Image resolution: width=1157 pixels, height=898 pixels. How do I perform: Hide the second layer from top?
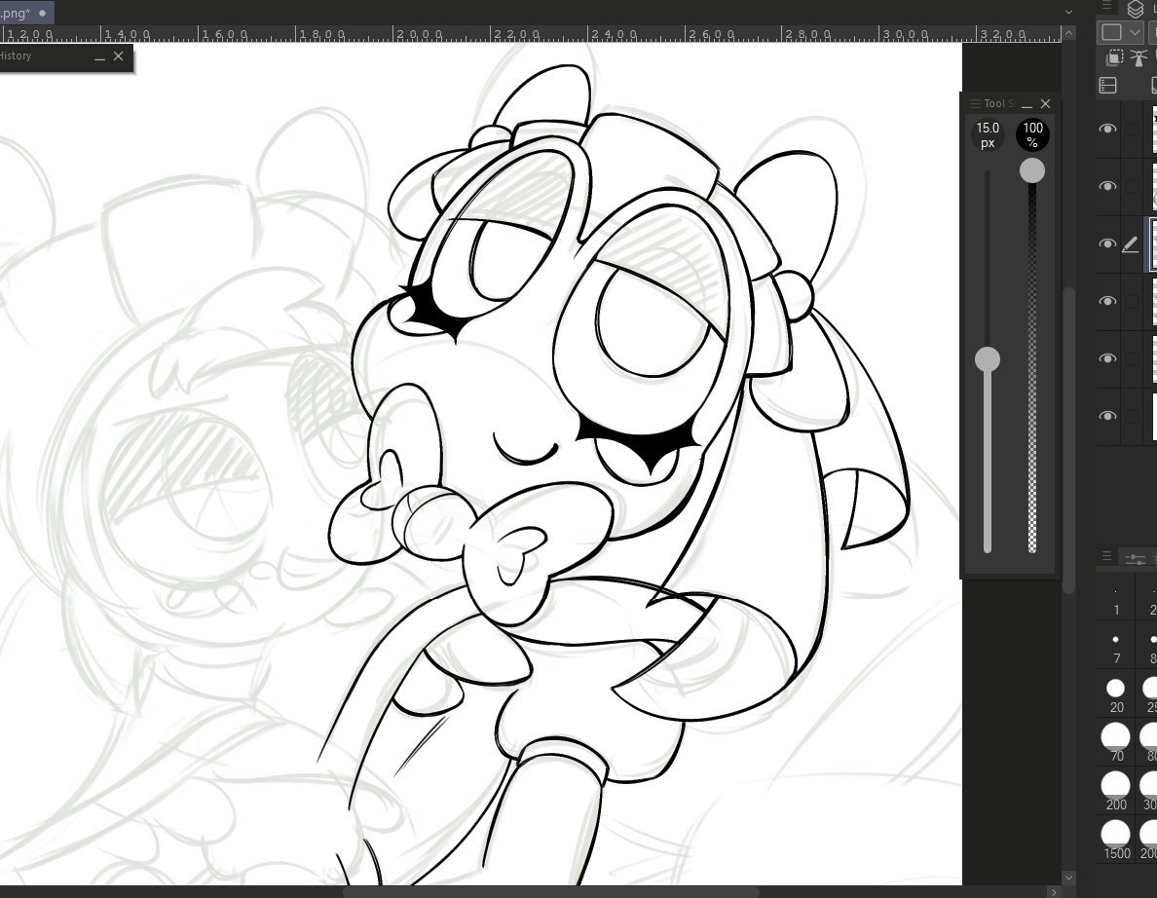click(1107, 187)
